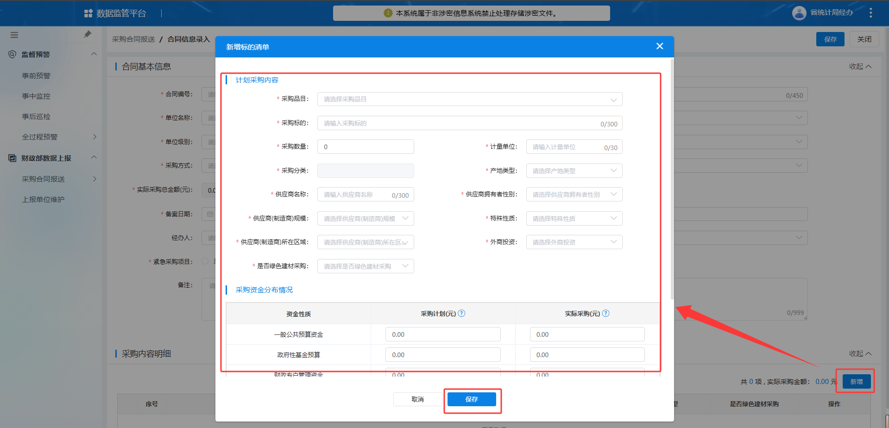
Task: Select 上报单位维护 in the sidebar
Action: click(43, 200)
